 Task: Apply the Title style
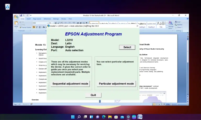point(161,25)
